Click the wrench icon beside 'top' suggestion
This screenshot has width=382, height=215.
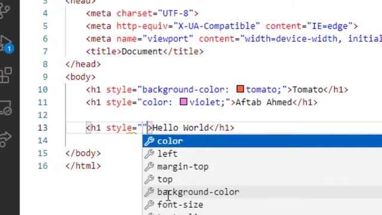pyautogui.click(x=149, y=179)
